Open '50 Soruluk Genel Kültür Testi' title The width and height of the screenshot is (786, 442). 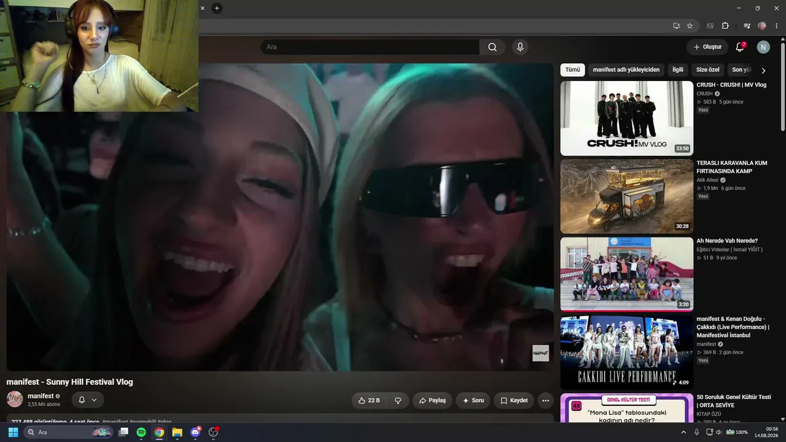coord(734,401)
